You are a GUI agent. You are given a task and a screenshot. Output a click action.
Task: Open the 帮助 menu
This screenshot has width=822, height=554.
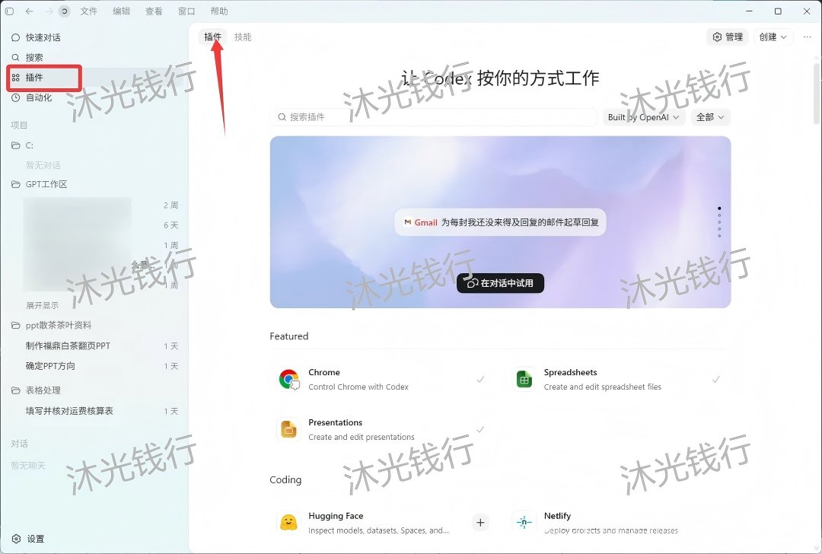(218, 11)
